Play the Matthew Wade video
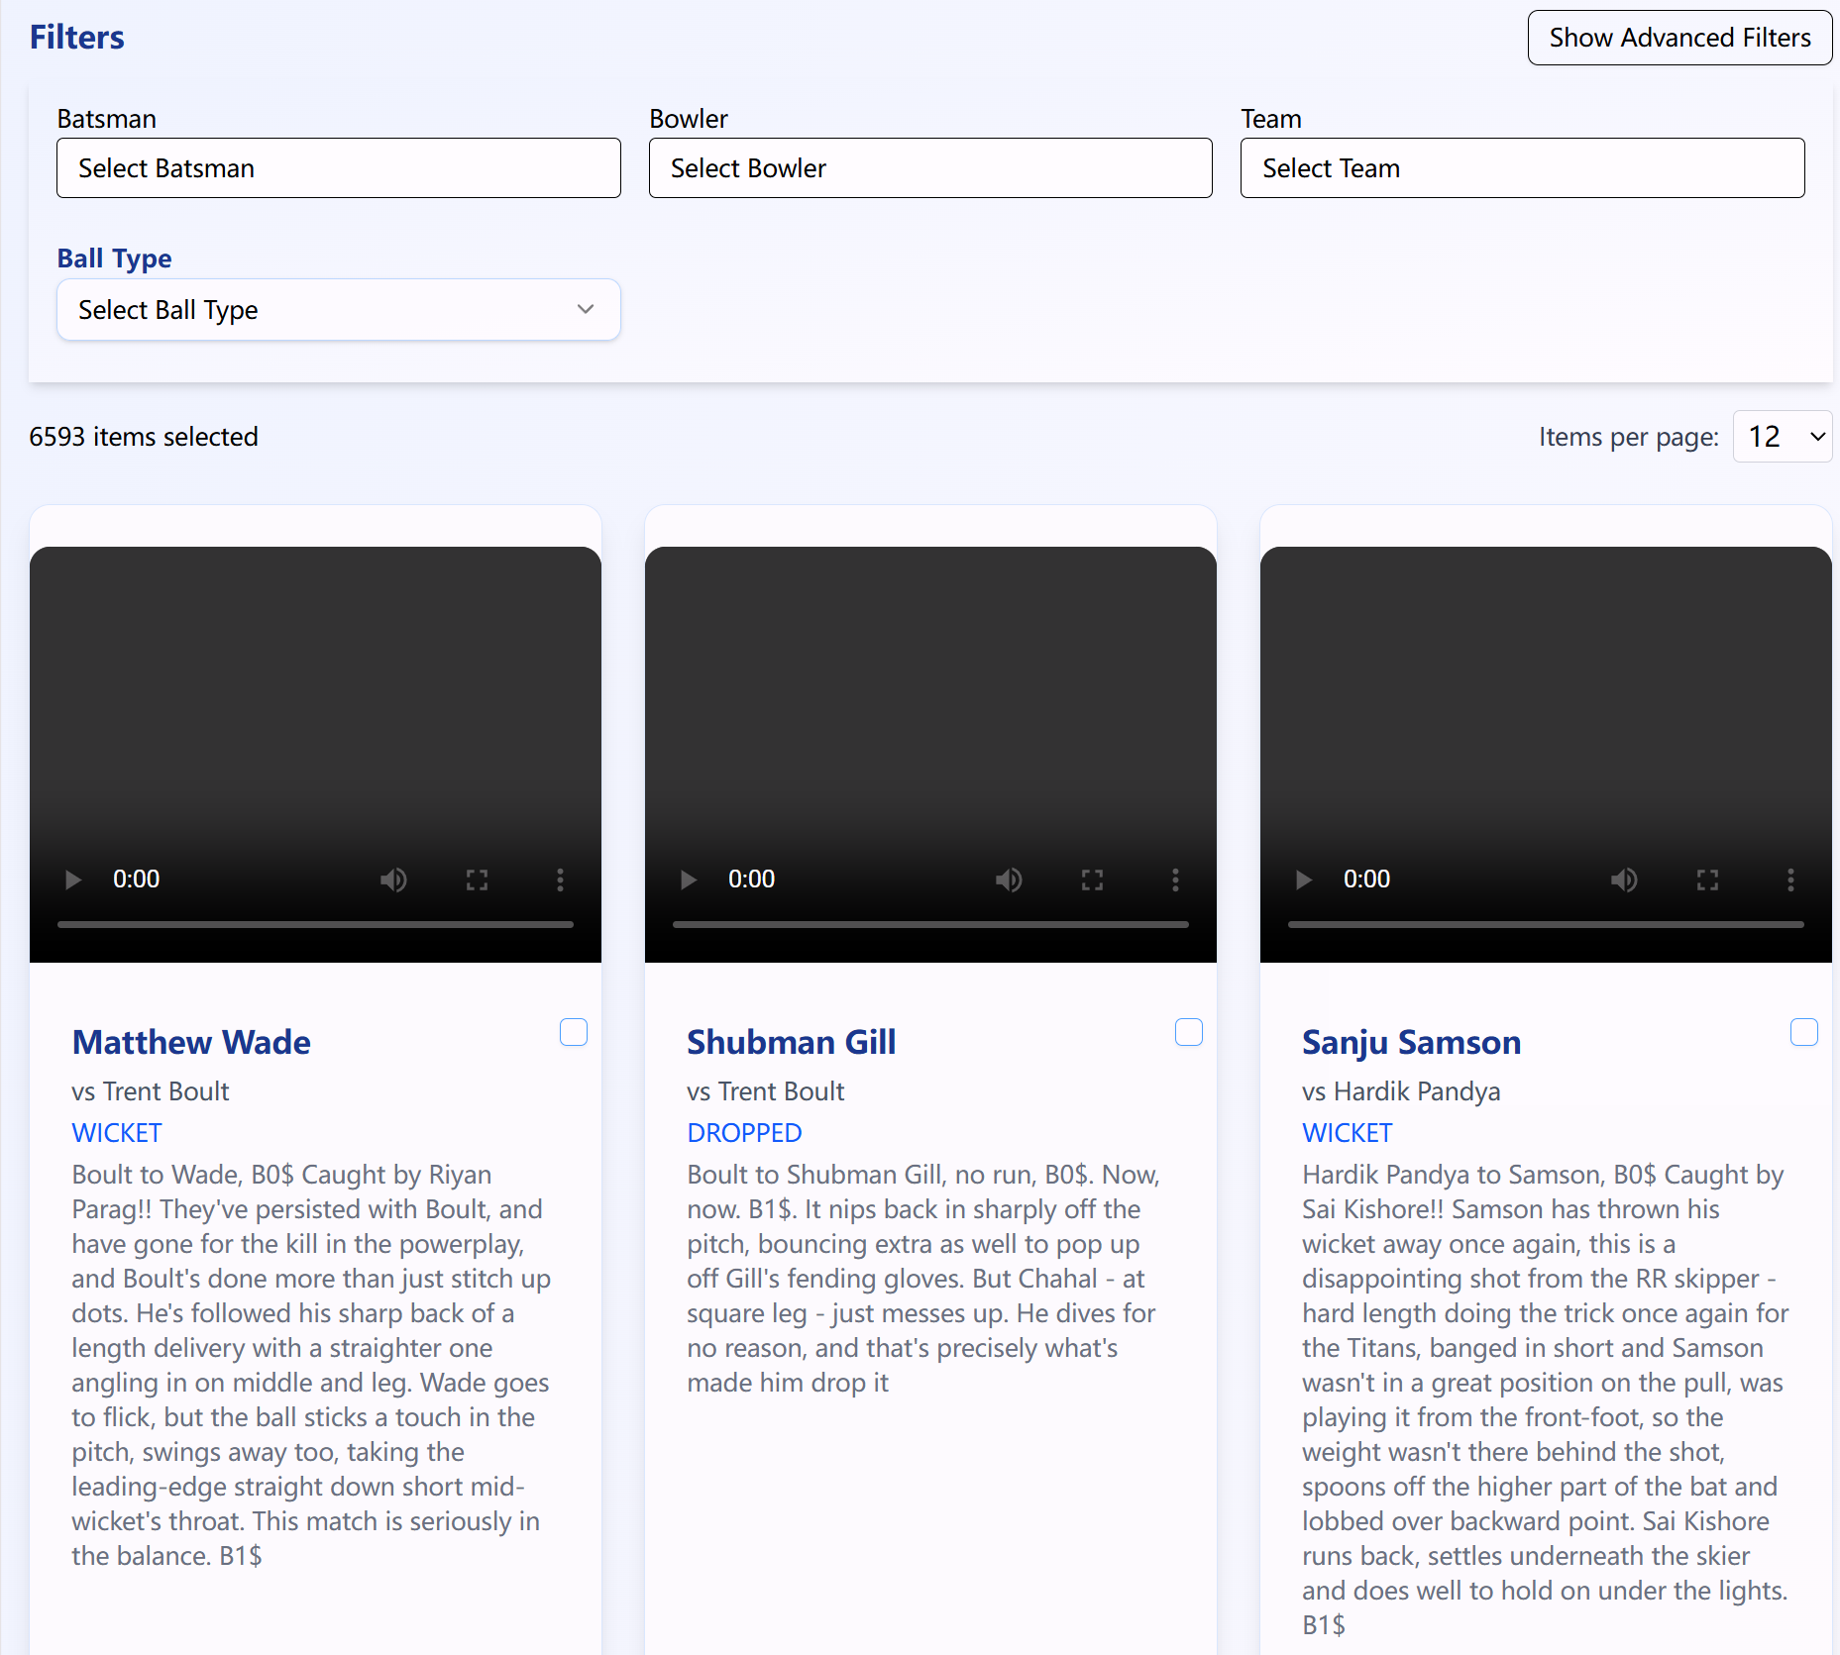This screenshot has height=1655, width=1840. point(73,879)
